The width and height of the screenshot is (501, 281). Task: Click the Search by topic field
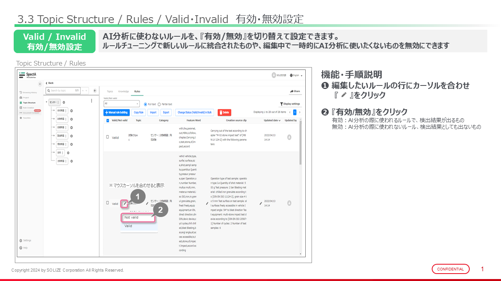pyautogui.click(x=63, y=91)
